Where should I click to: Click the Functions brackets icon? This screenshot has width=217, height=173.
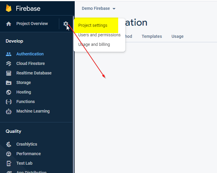tap(9, 102)
